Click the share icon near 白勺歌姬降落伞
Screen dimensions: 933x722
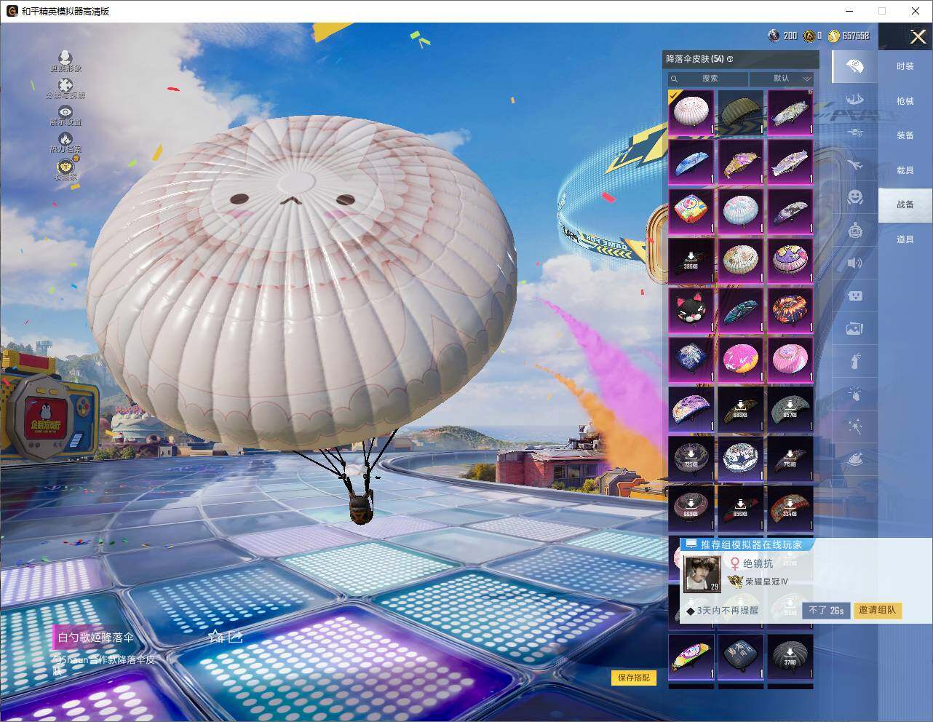[x=235, y=638]
